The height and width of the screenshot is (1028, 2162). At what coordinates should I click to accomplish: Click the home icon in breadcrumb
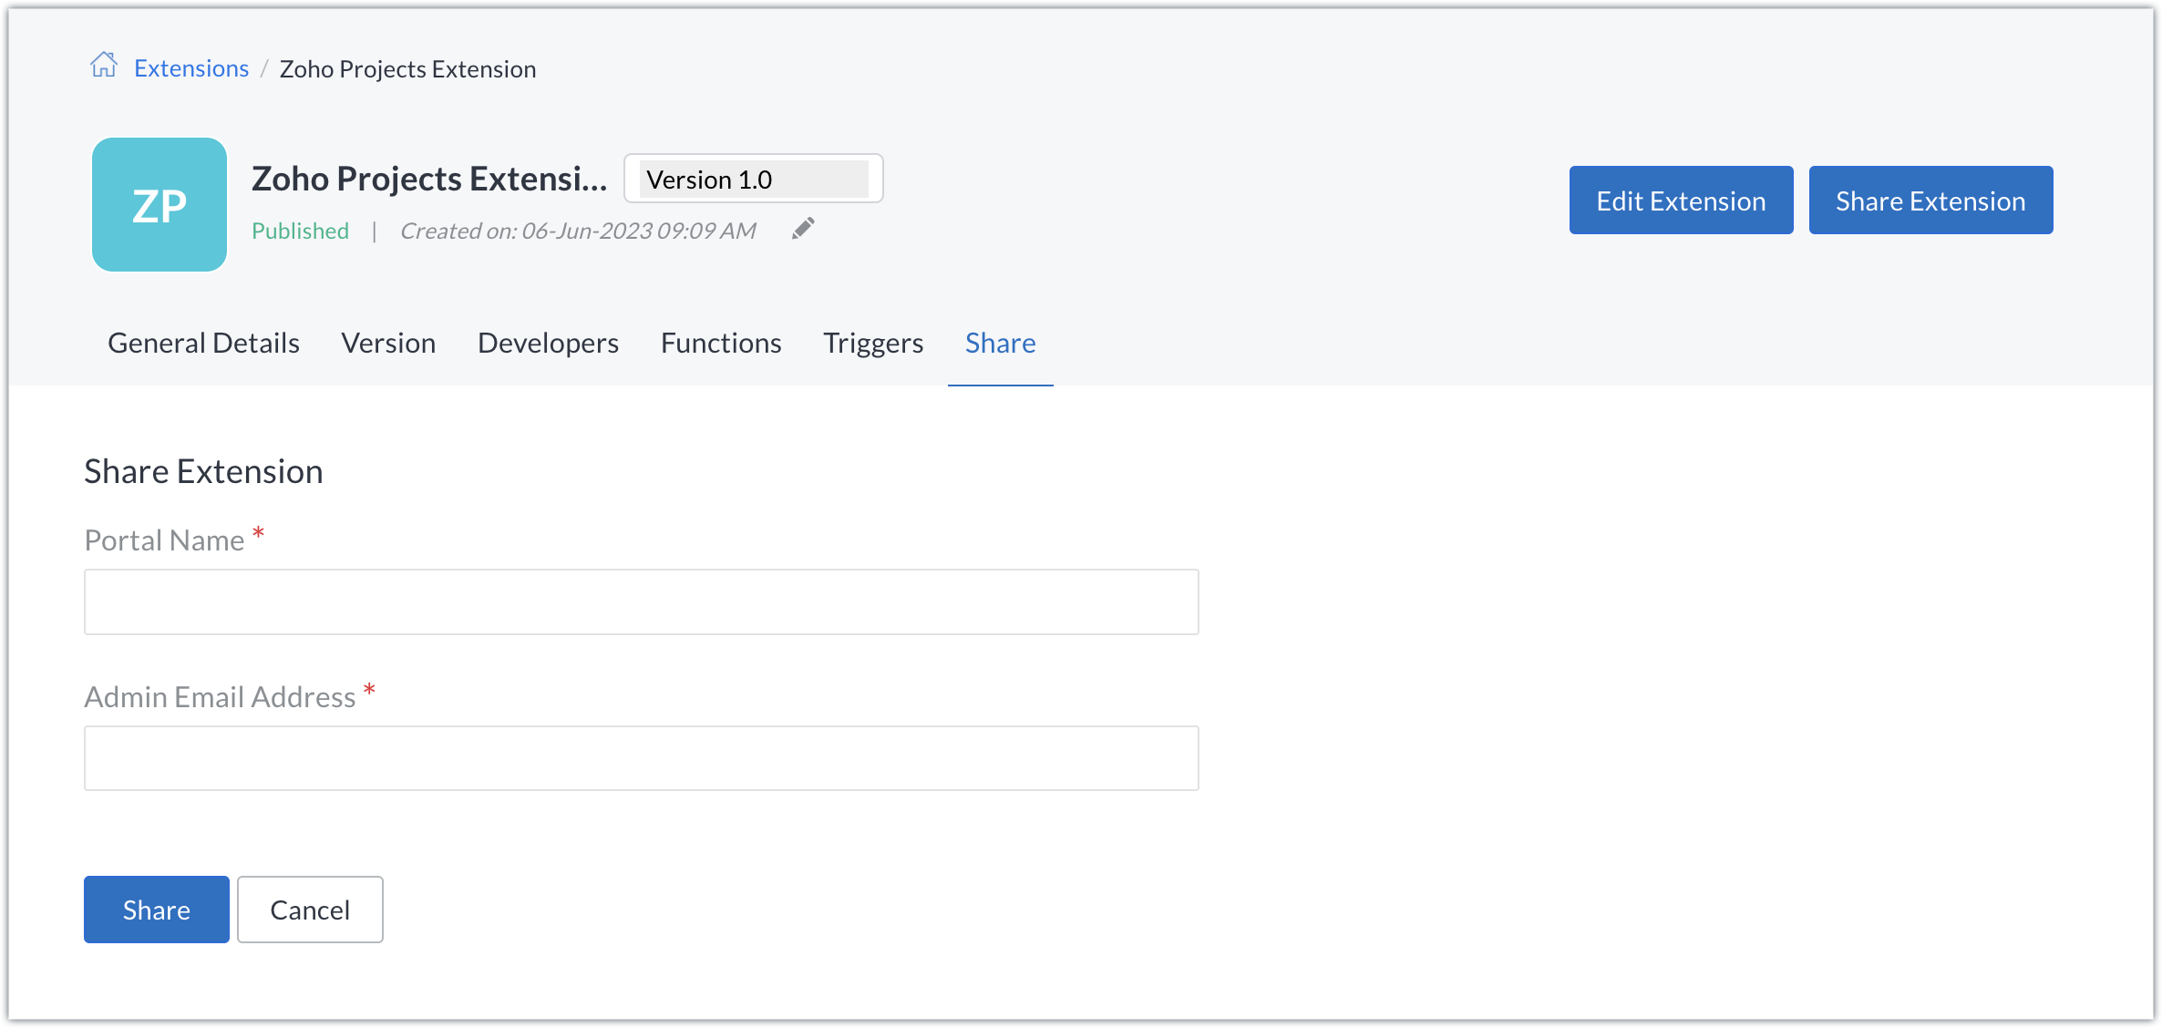[104, 67]
